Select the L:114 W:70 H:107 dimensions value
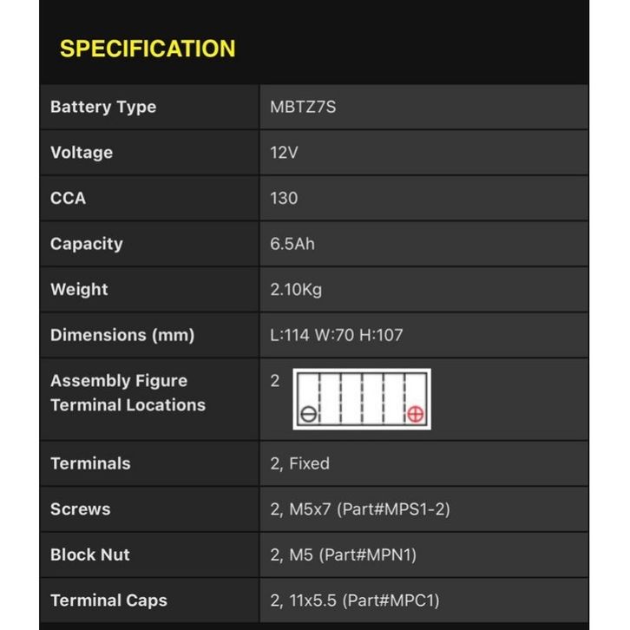Screen dimensions: 630x630 (x=337, y=335)
